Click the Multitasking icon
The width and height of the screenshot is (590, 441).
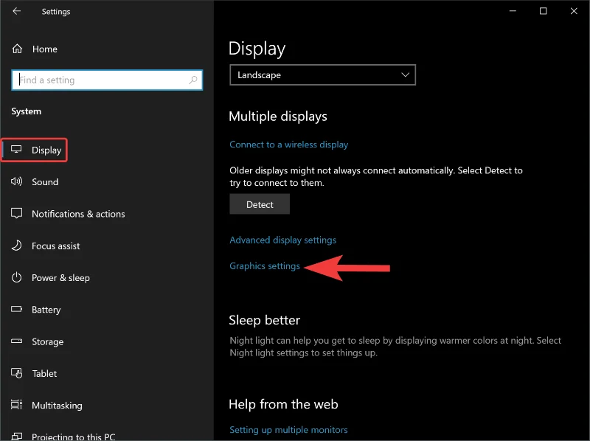16,405
